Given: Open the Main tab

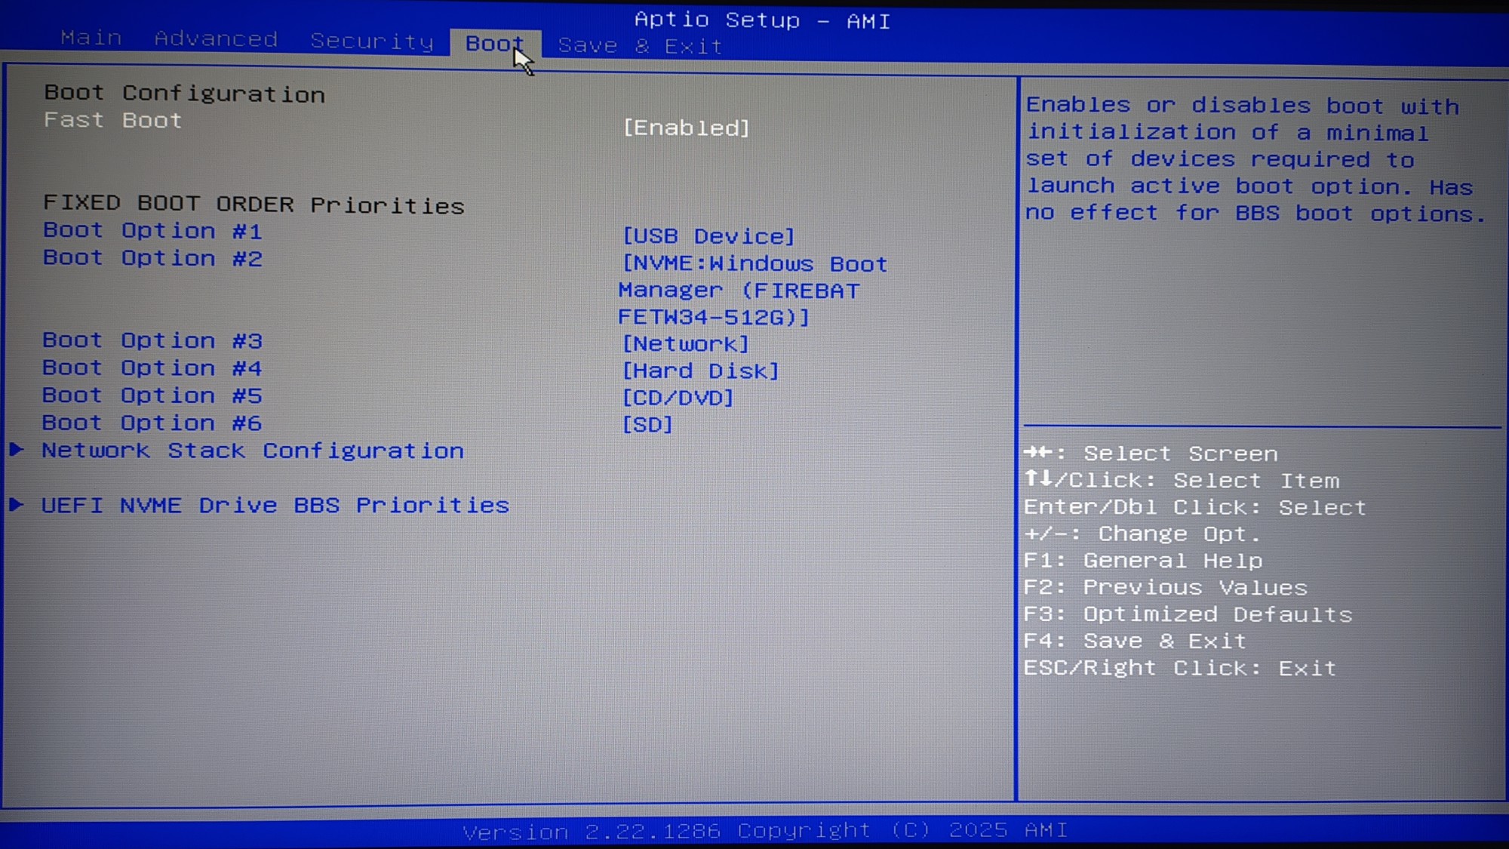Looking at the screenshot, I should [x=91, y=38].
